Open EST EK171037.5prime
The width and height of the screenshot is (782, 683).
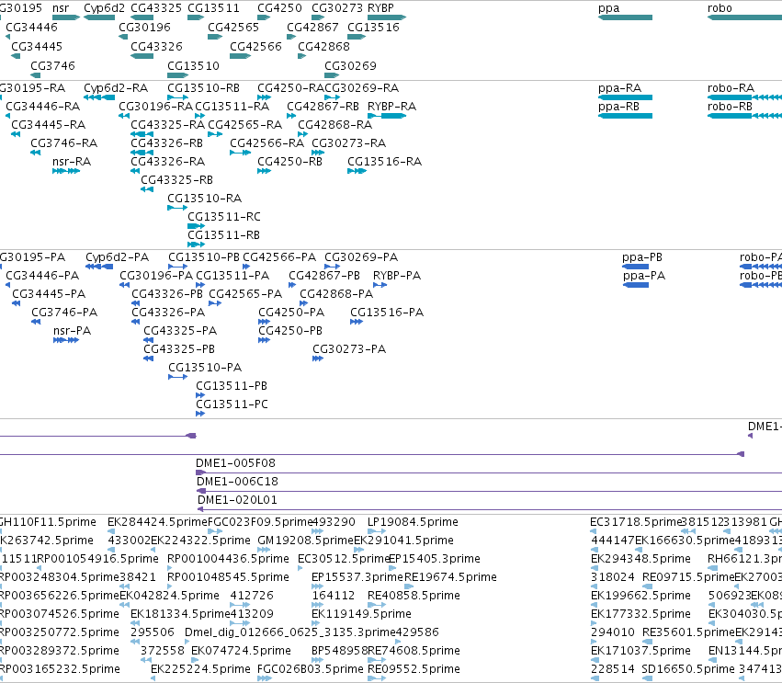click(640, 651)
